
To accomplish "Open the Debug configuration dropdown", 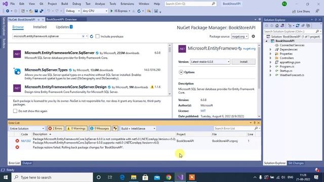I will coord(73,11).
